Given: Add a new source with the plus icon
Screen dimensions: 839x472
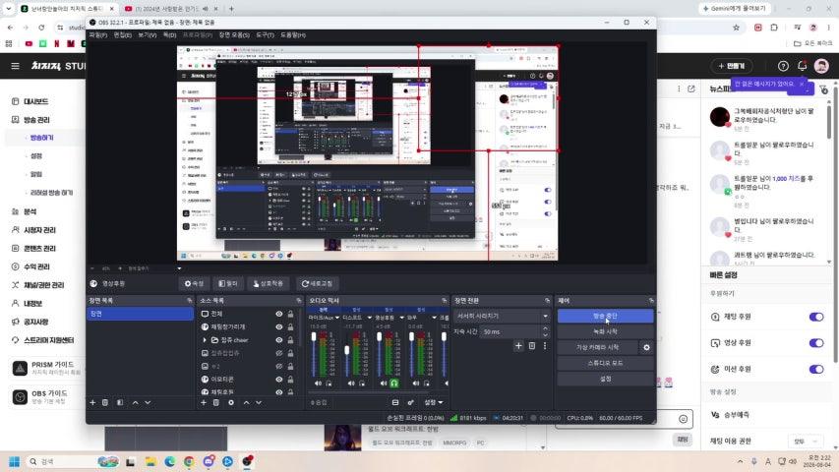Looking at the screenshot, I should (x=204, y=402).
